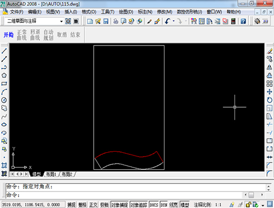
Task: Click the Rotate tool icon
Action: (x=270, y=100)
